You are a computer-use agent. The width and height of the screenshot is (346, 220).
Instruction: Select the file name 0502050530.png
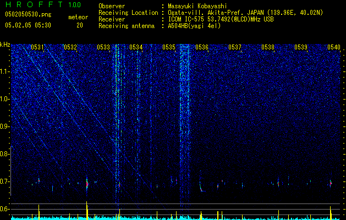point(28,15)
